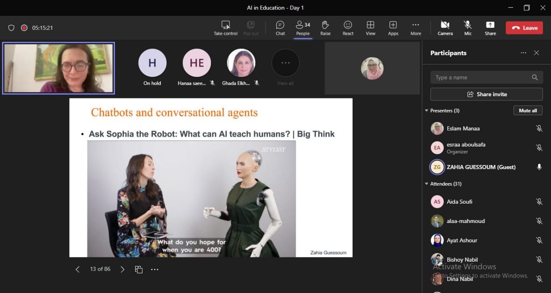Click the Raise hand icon
Image resolution: width=551 pixels, height=293 pixels.
tap(325, 28)
